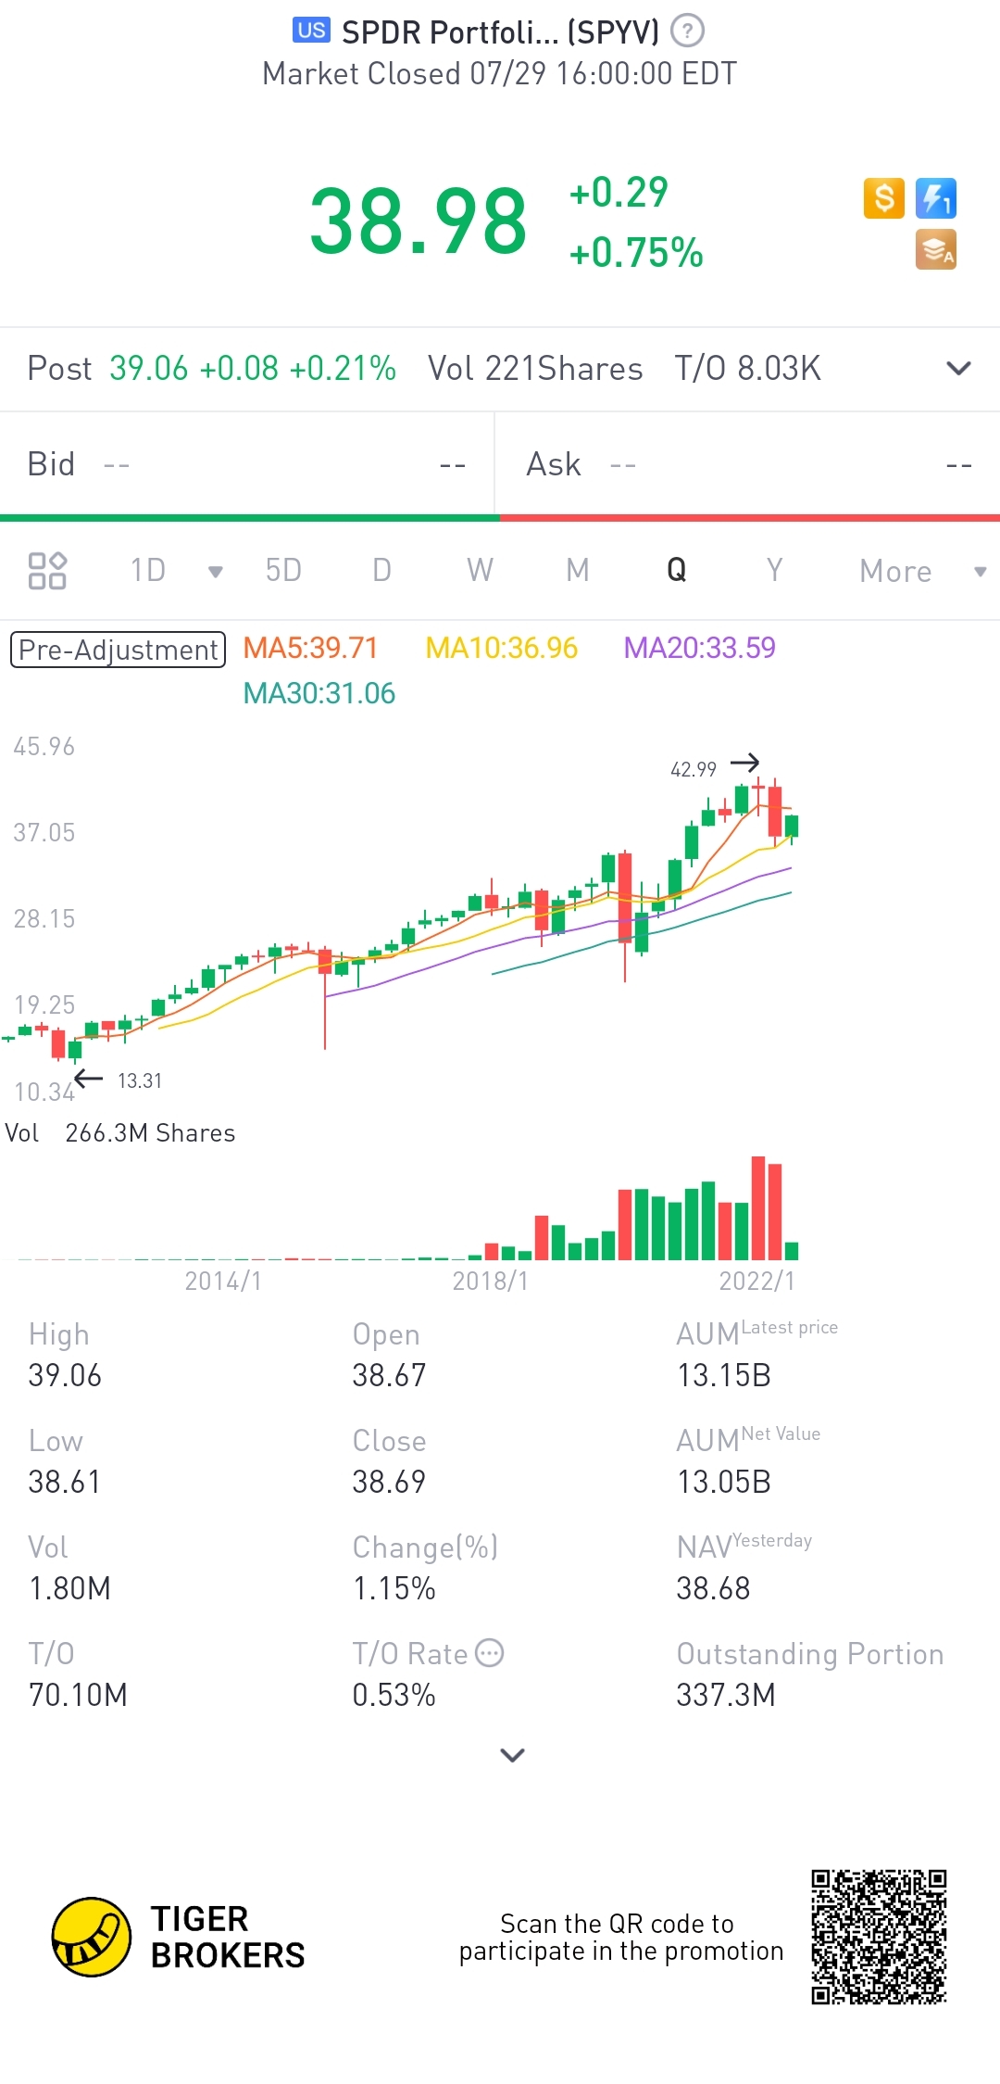Tap the 38.98 last price
Image resolution: width=1000 pixels, height=2084 pixels.
(x=418, y=221)
